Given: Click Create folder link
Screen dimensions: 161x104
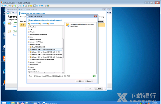Looking at the screenshot, I should tap(35, 24).
